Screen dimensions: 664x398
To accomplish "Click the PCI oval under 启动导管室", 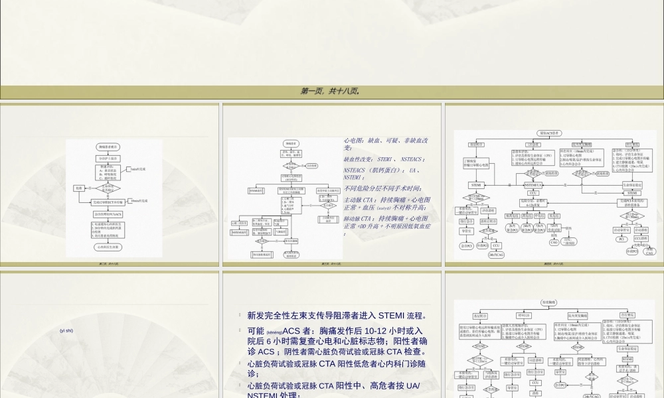I will [x=621, y=239].
